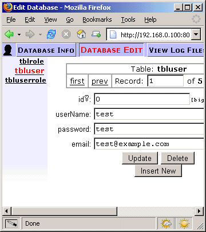Click the password input field

149,129
